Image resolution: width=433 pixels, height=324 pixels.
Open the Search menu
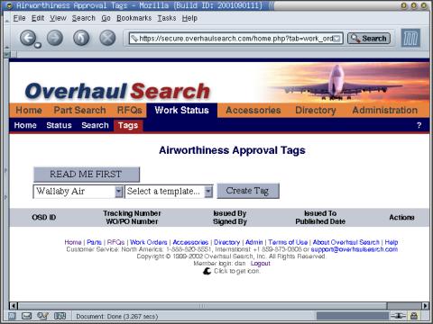pos(83,18)
